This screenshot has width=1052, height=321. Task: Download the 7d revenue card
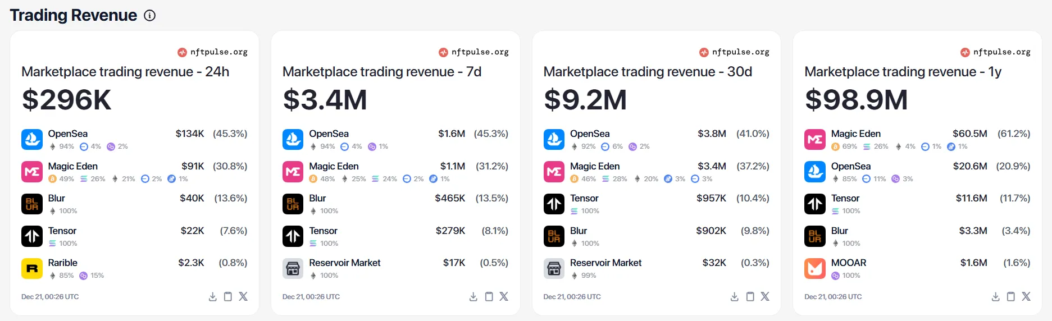(x=473, y=297)
